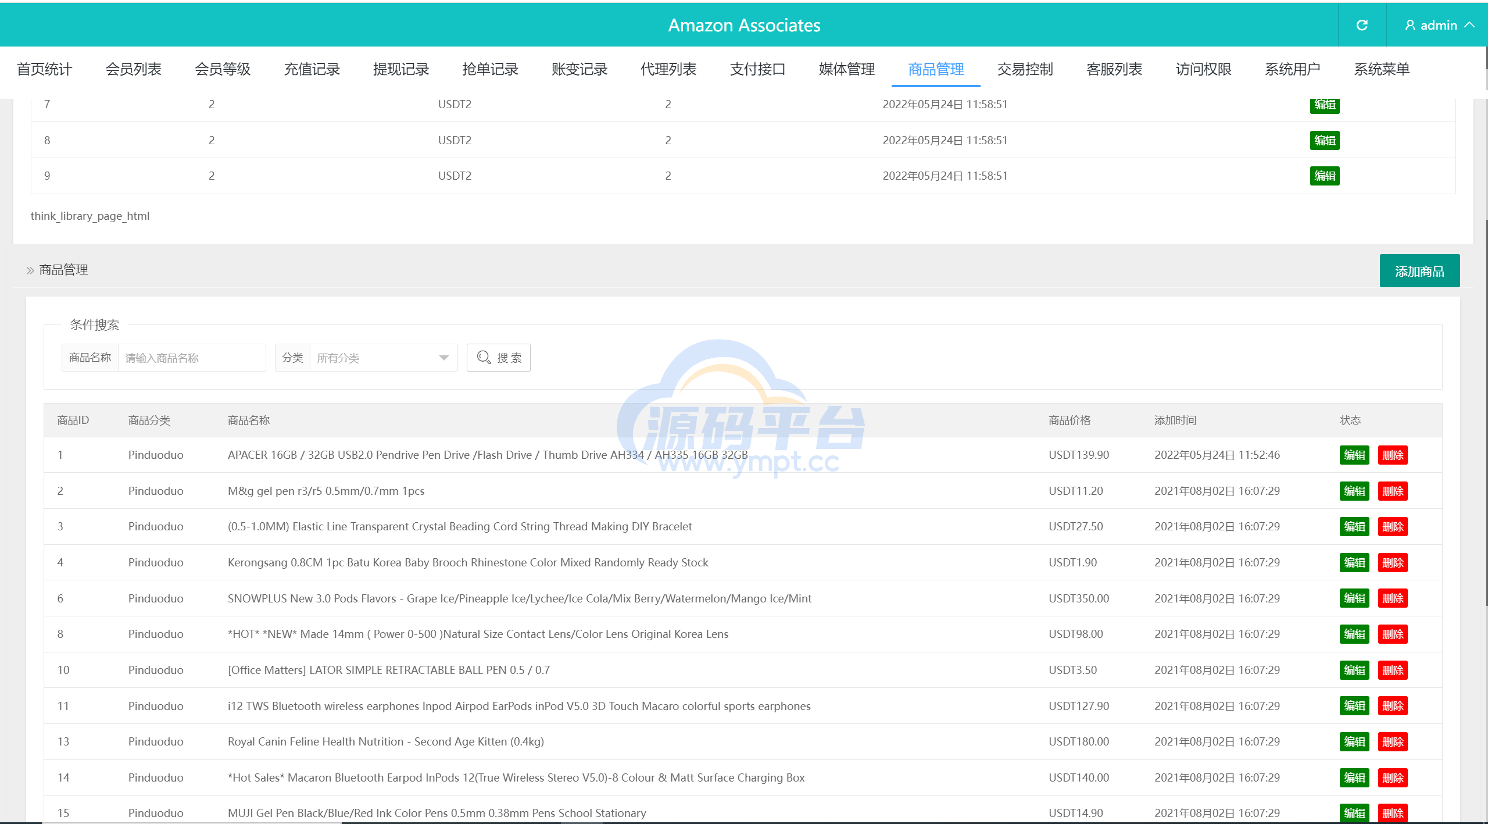Edit level row 9 with 编辑
The image size is (1488, 824).
pyautogui.click(x=1325, y=176)
